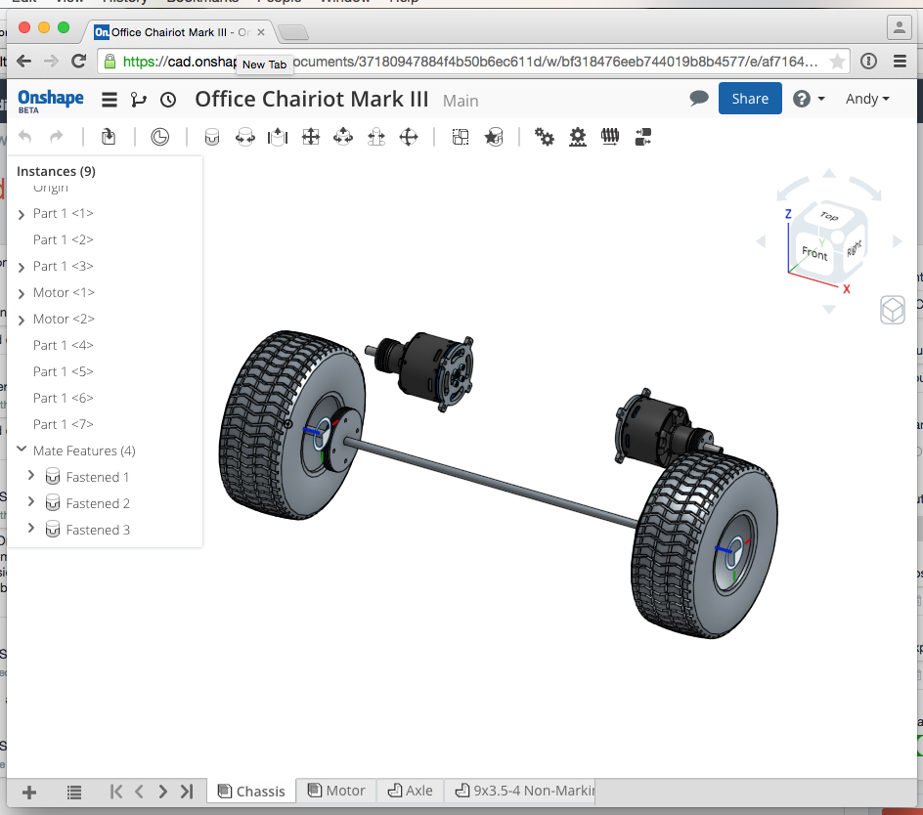Click the Onshape logo
The image size is (923, 815).
coord(51,100)
